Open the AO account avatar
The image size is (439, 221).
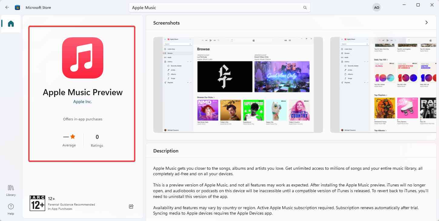click(377, 8)
